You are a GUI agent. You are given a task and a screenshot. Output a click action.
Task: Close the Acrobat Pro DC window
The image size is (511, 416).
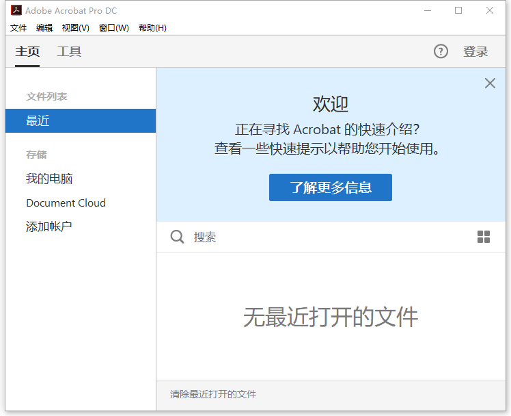(490, 10)
